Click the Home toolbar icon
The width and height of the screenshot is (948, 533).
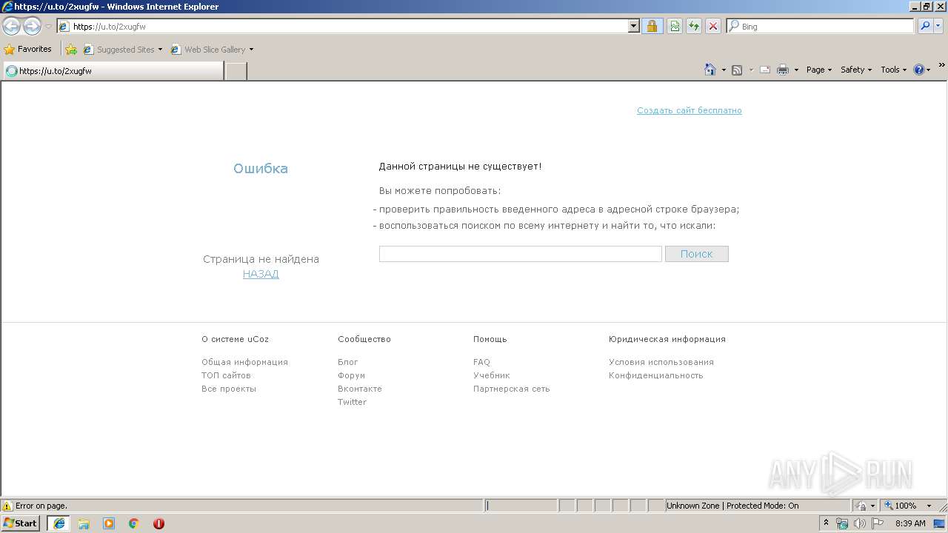pyautogui.click(x=710, y=70)
